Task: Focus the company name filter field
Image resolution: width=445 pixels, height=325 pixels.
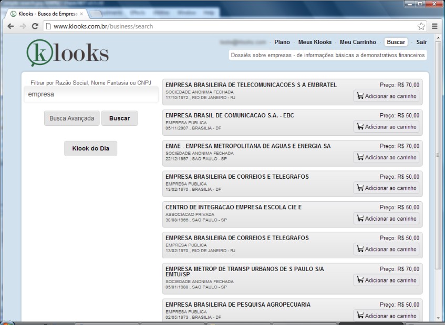Action: (91, 95)
